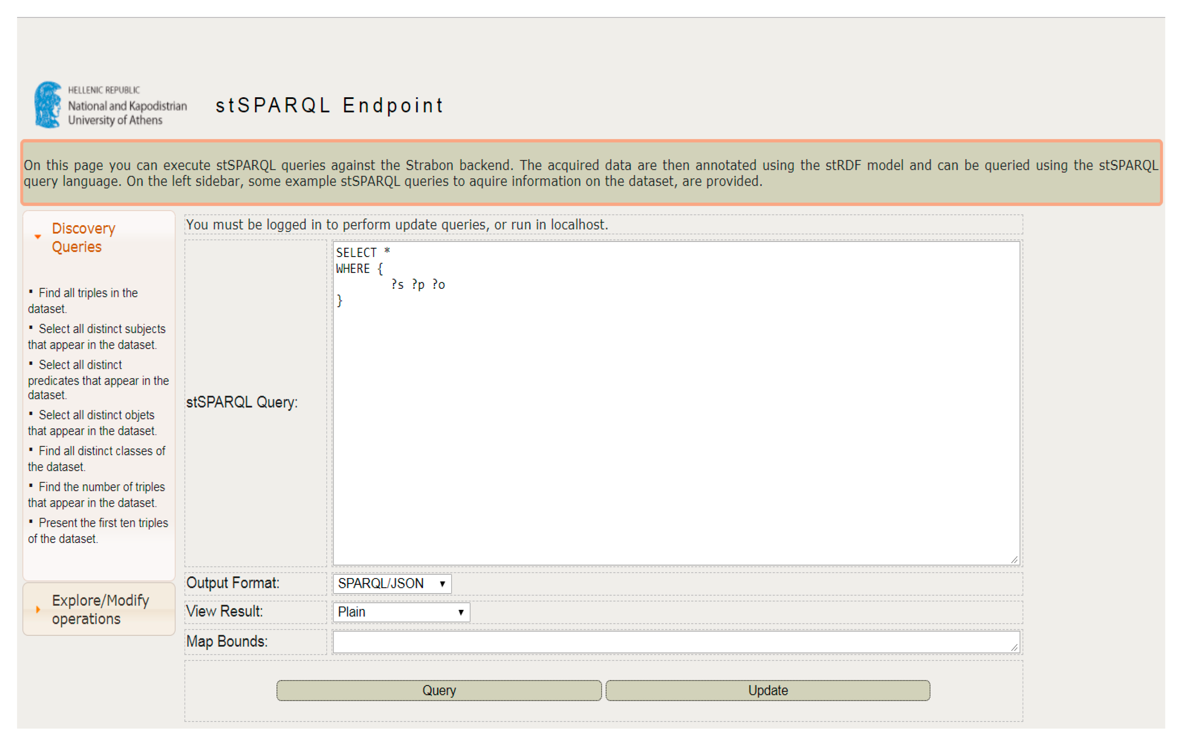This screenshot has width=1183, height=746.
Task: Load 'Present the first ten triples' query
Action: click(x=103, y=522)
